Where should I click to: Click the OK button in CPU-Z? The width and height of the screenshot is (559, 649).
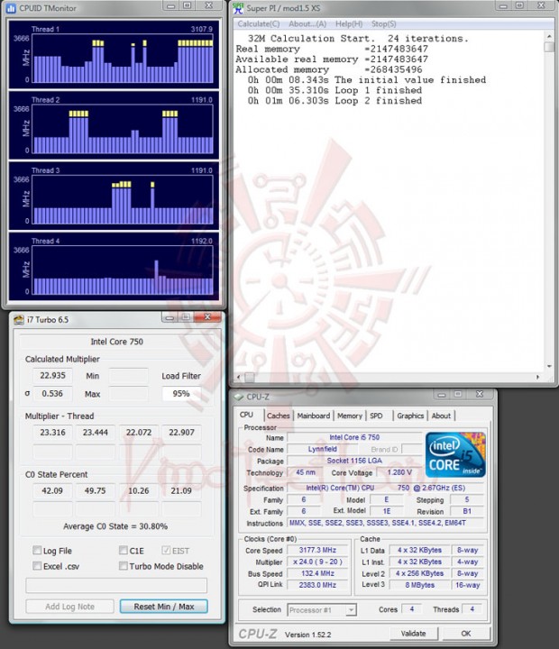point(466,634)
